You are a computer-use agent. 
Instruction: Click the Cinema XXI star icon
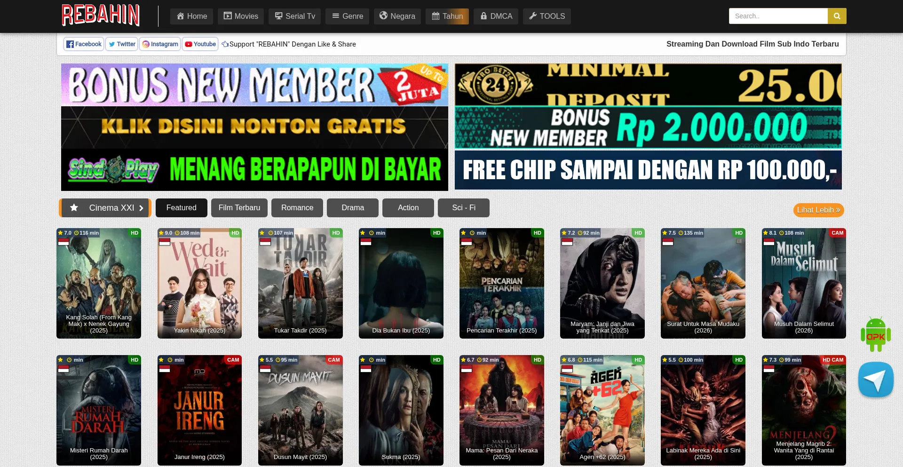pyautogui.click(x=74, y=207)
